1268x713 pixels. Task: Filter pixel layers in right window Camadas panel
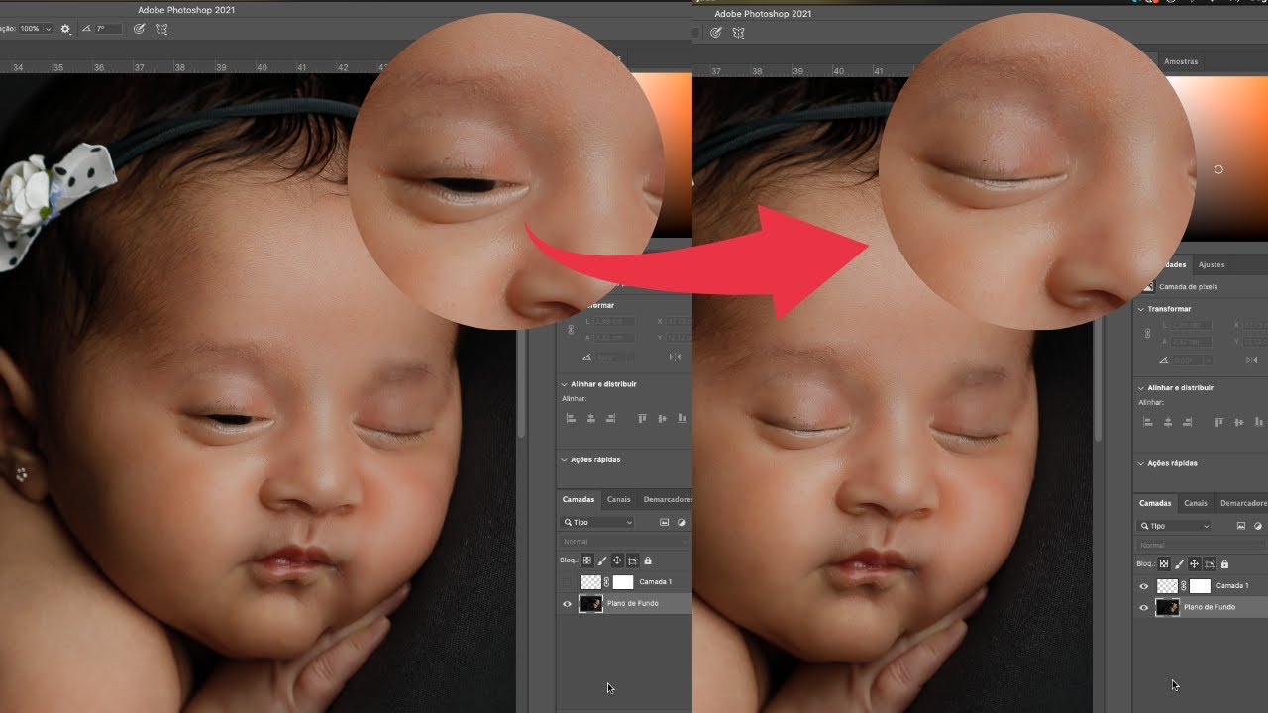tap(1241, 526)
